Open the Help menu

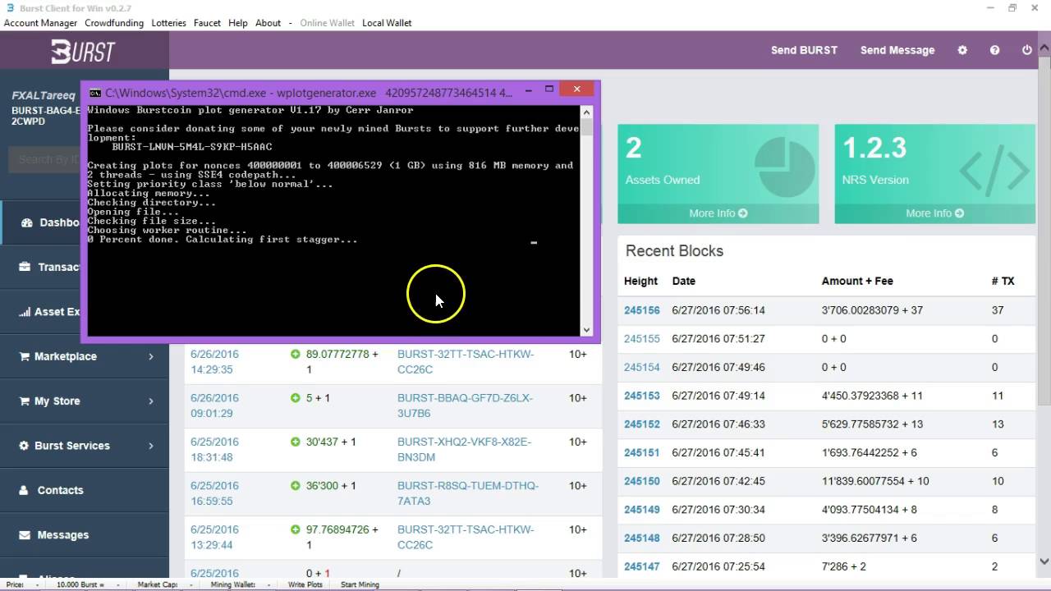point(238,23)
